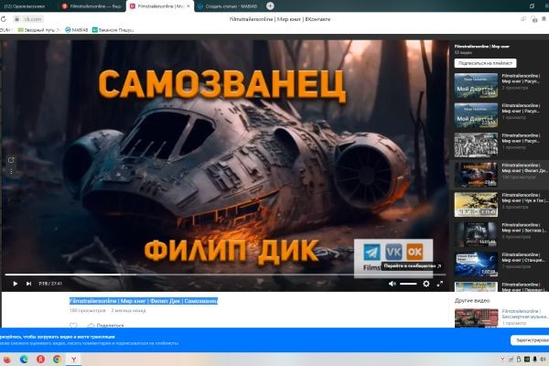Screen dimensions: 549x366
Task: Click the OK (Odnoklassniki) icon in the overlay
Action: 414,252
